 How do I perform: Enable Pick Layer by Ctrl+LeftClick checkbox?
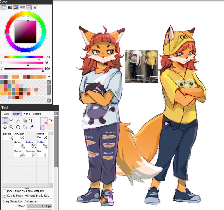pos(4,191)
